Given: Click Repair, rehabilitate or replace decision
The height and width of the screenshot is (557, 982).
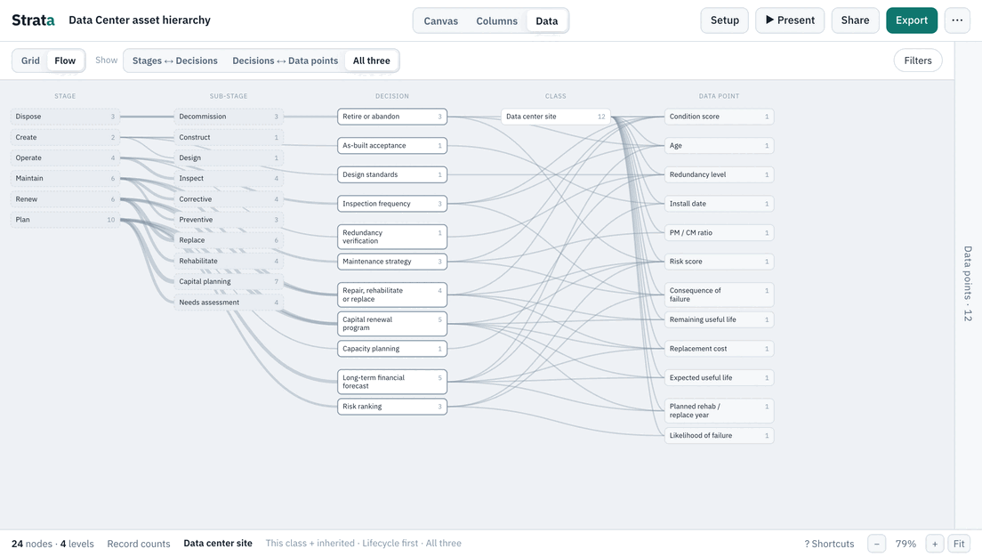Looking at the screenshot, I should (392, 295).
